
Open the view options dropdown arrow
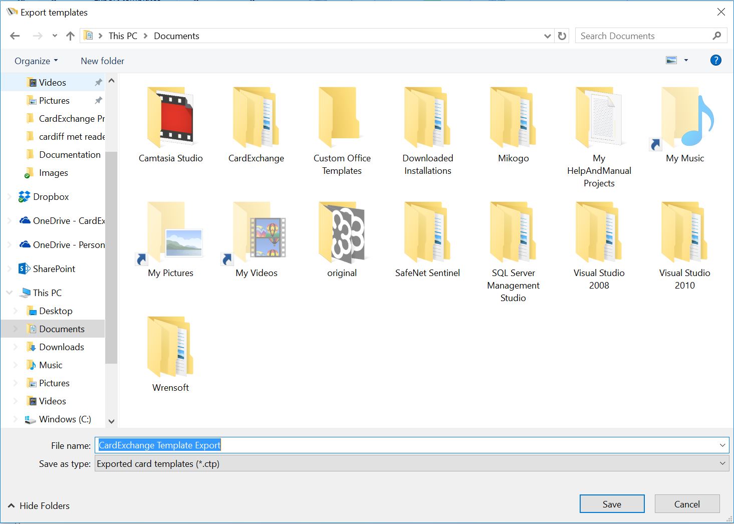click(x=686, y=60)
